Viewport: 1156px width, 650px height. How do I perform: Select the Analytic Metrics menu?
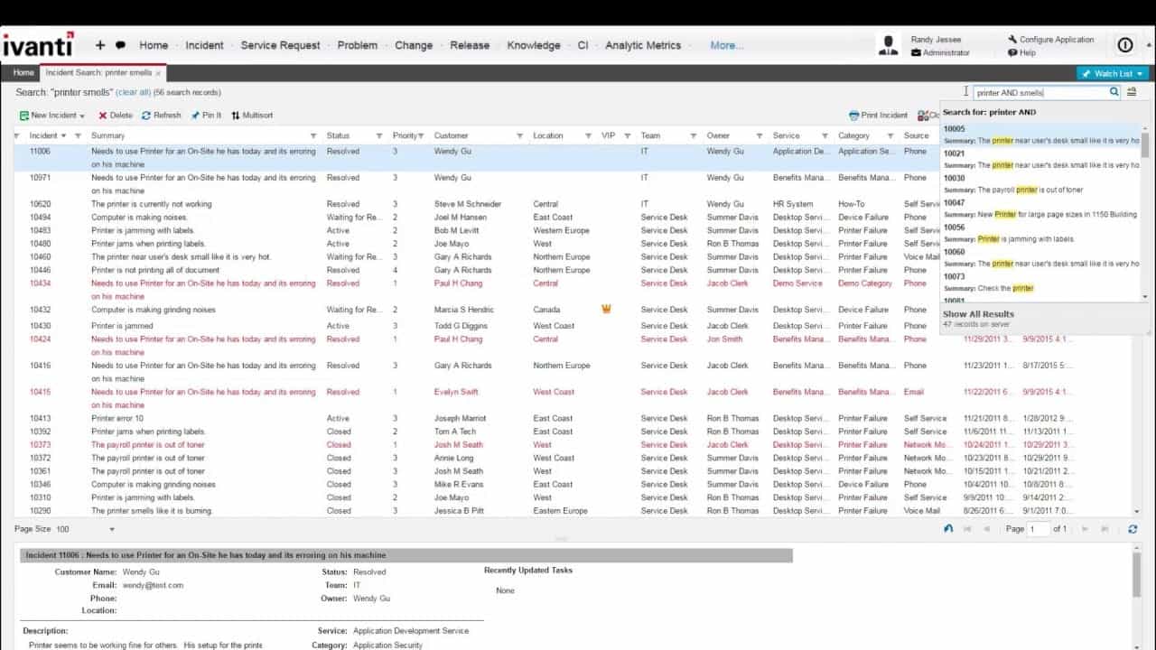(643, 45)
